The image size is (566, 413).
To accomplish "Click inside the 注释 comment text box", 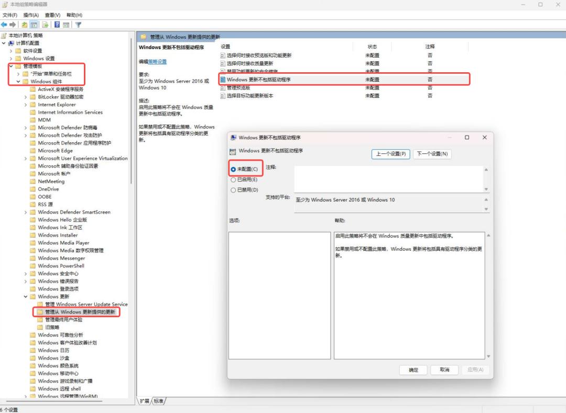I will tap(388, 179).
